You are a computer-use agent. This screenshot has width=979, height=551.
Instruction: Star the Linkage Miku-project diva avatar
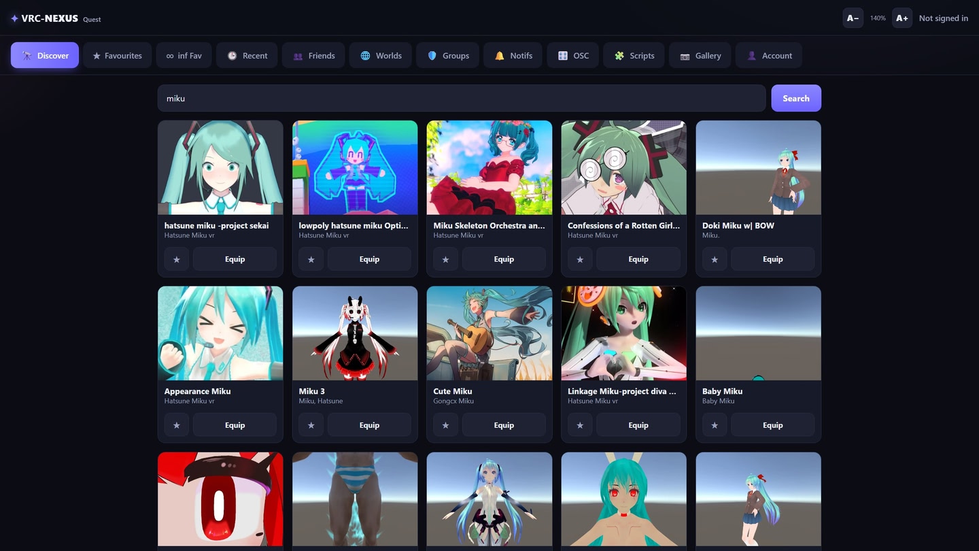point(580,425)
